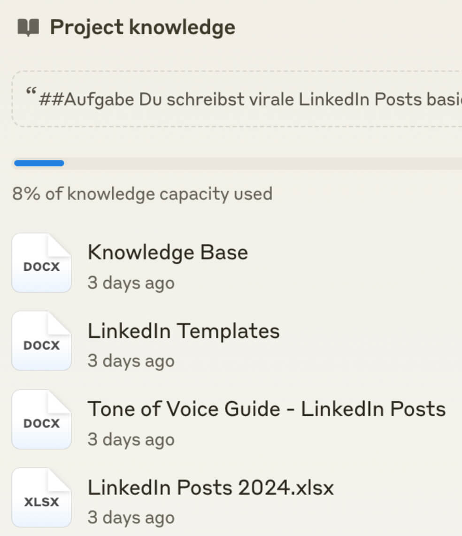
Task: Click the Knowledge Base DOCX file icon
Action: 41,263
